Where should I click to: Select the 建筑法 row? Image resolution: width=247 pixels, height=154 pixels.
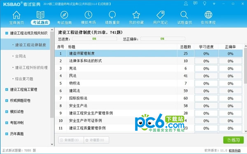tap(149, 91)
